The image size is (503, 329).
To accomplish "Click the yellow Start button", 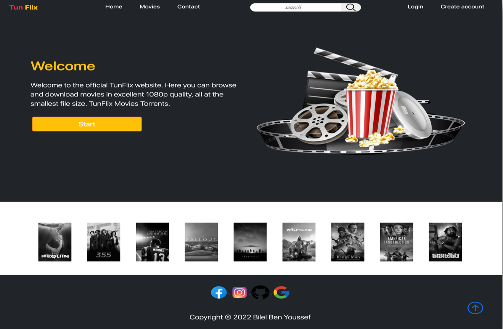I will (x=87, y=124).
